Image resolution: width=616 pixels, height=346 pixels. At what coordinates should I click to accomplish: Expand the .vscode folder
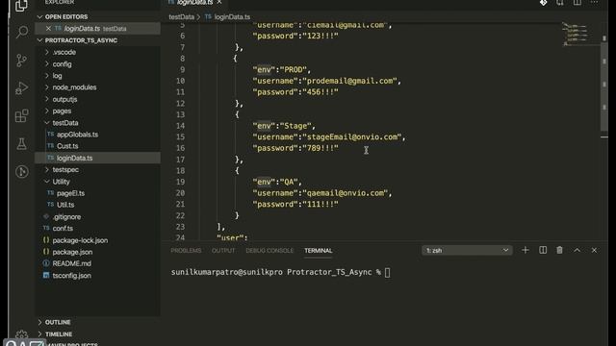click(x=64, y=52)
